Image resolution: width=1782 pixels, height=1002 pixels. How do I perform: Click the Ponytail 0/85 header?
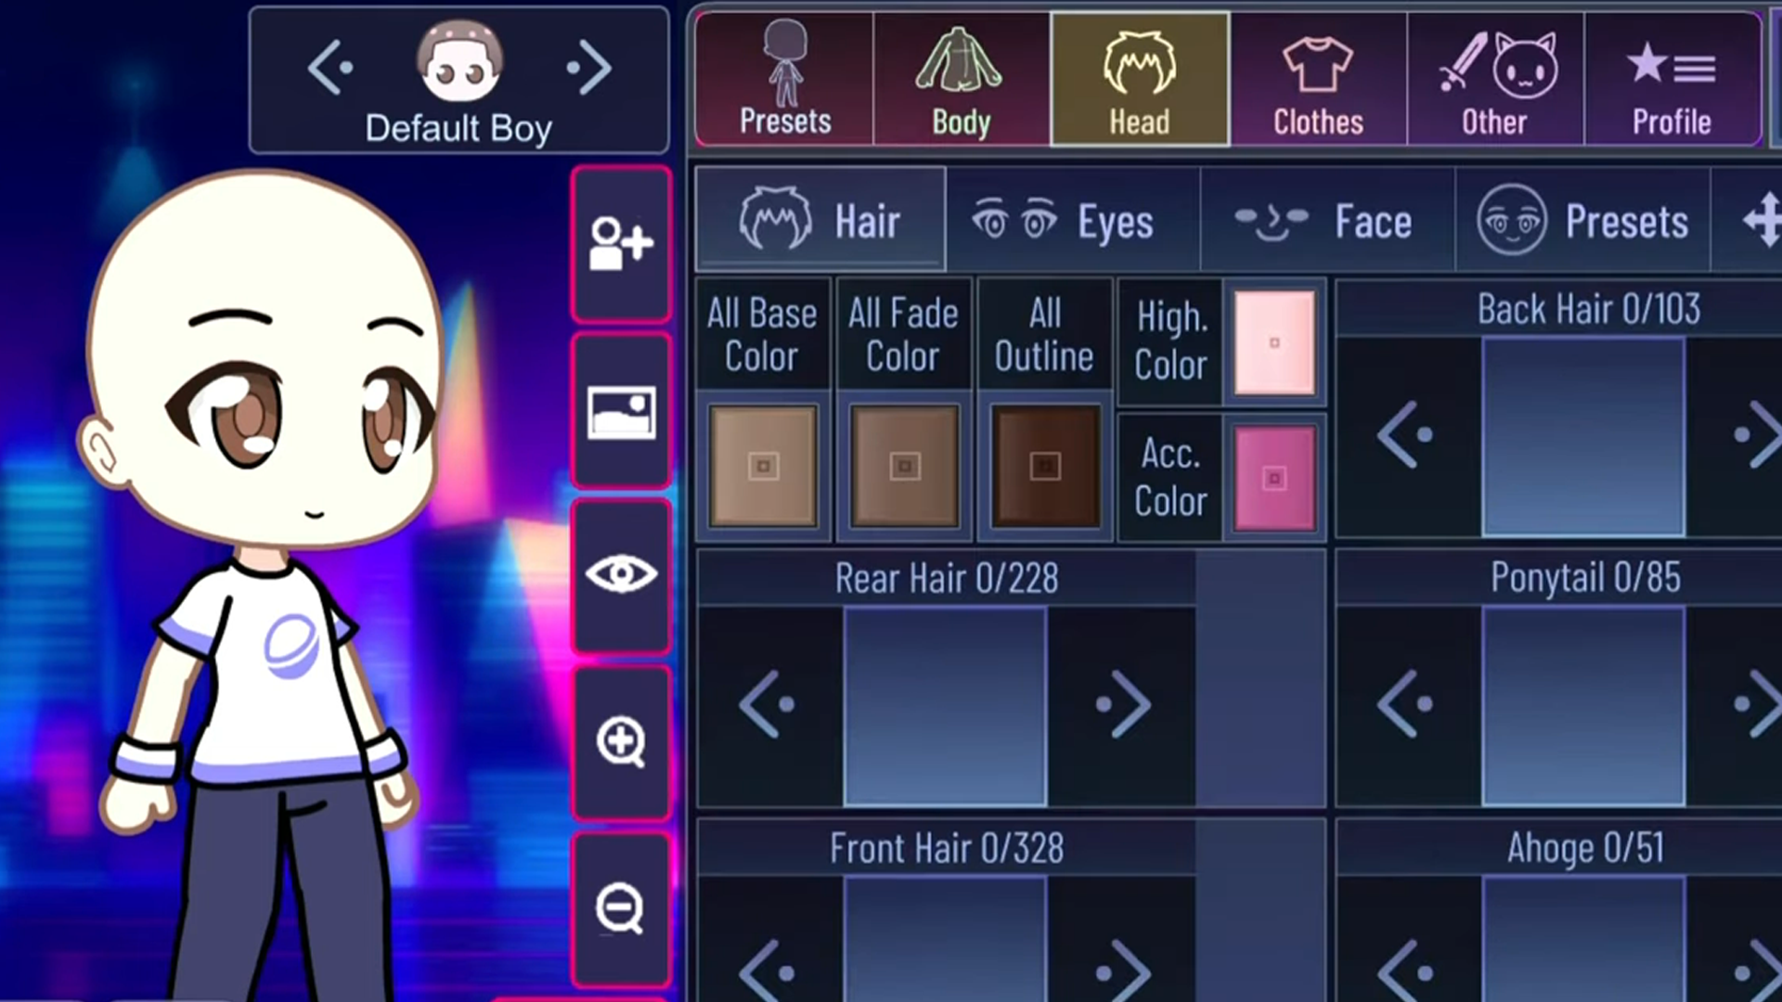point(1585,577)
